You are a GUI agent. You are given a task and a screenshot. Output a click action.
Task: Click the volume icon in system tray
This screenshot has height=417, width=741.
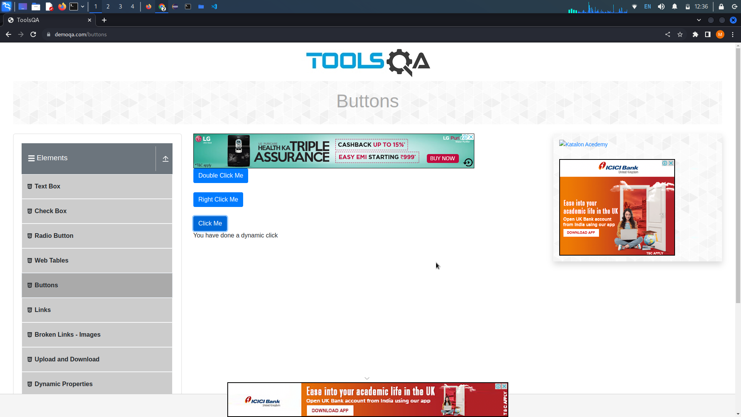pos(661,7)
